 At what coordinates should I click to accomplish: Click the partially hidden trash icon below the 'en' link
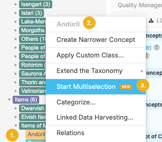coord(148,56)
